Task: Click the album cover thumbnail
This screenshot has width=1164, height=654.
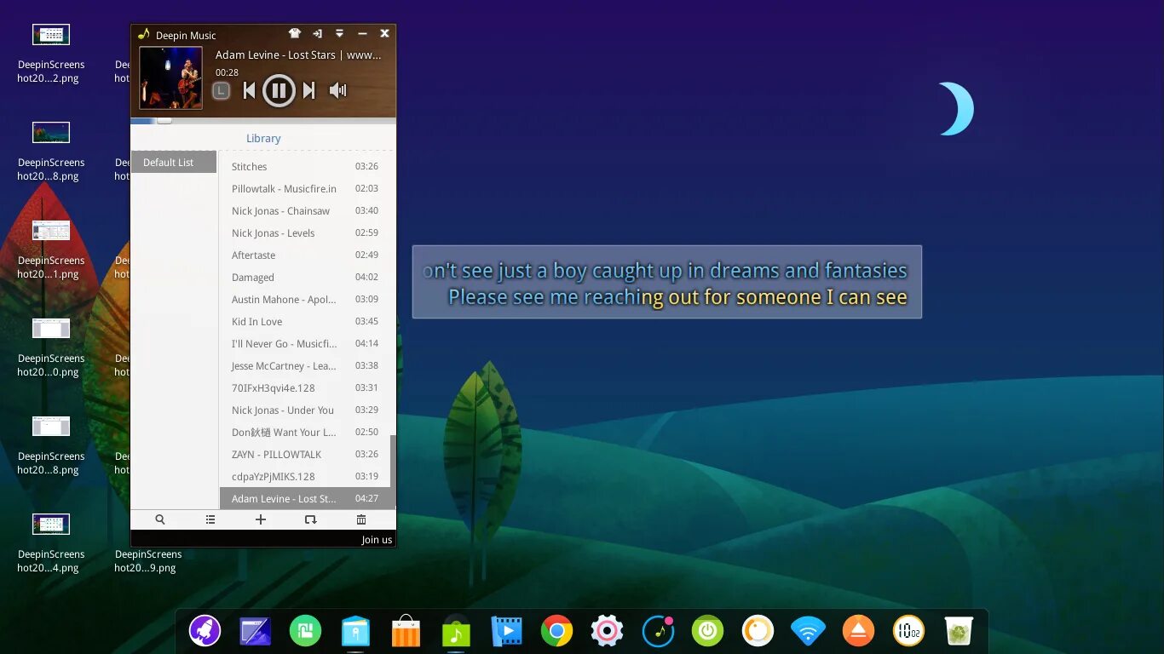Action: pyautogui.click(x=170, y=77)
